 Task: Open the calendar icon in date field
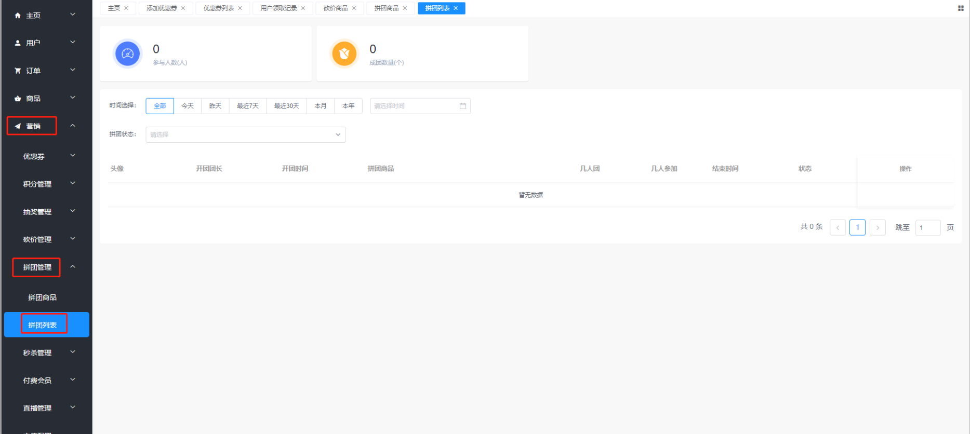tap(462, 106)
